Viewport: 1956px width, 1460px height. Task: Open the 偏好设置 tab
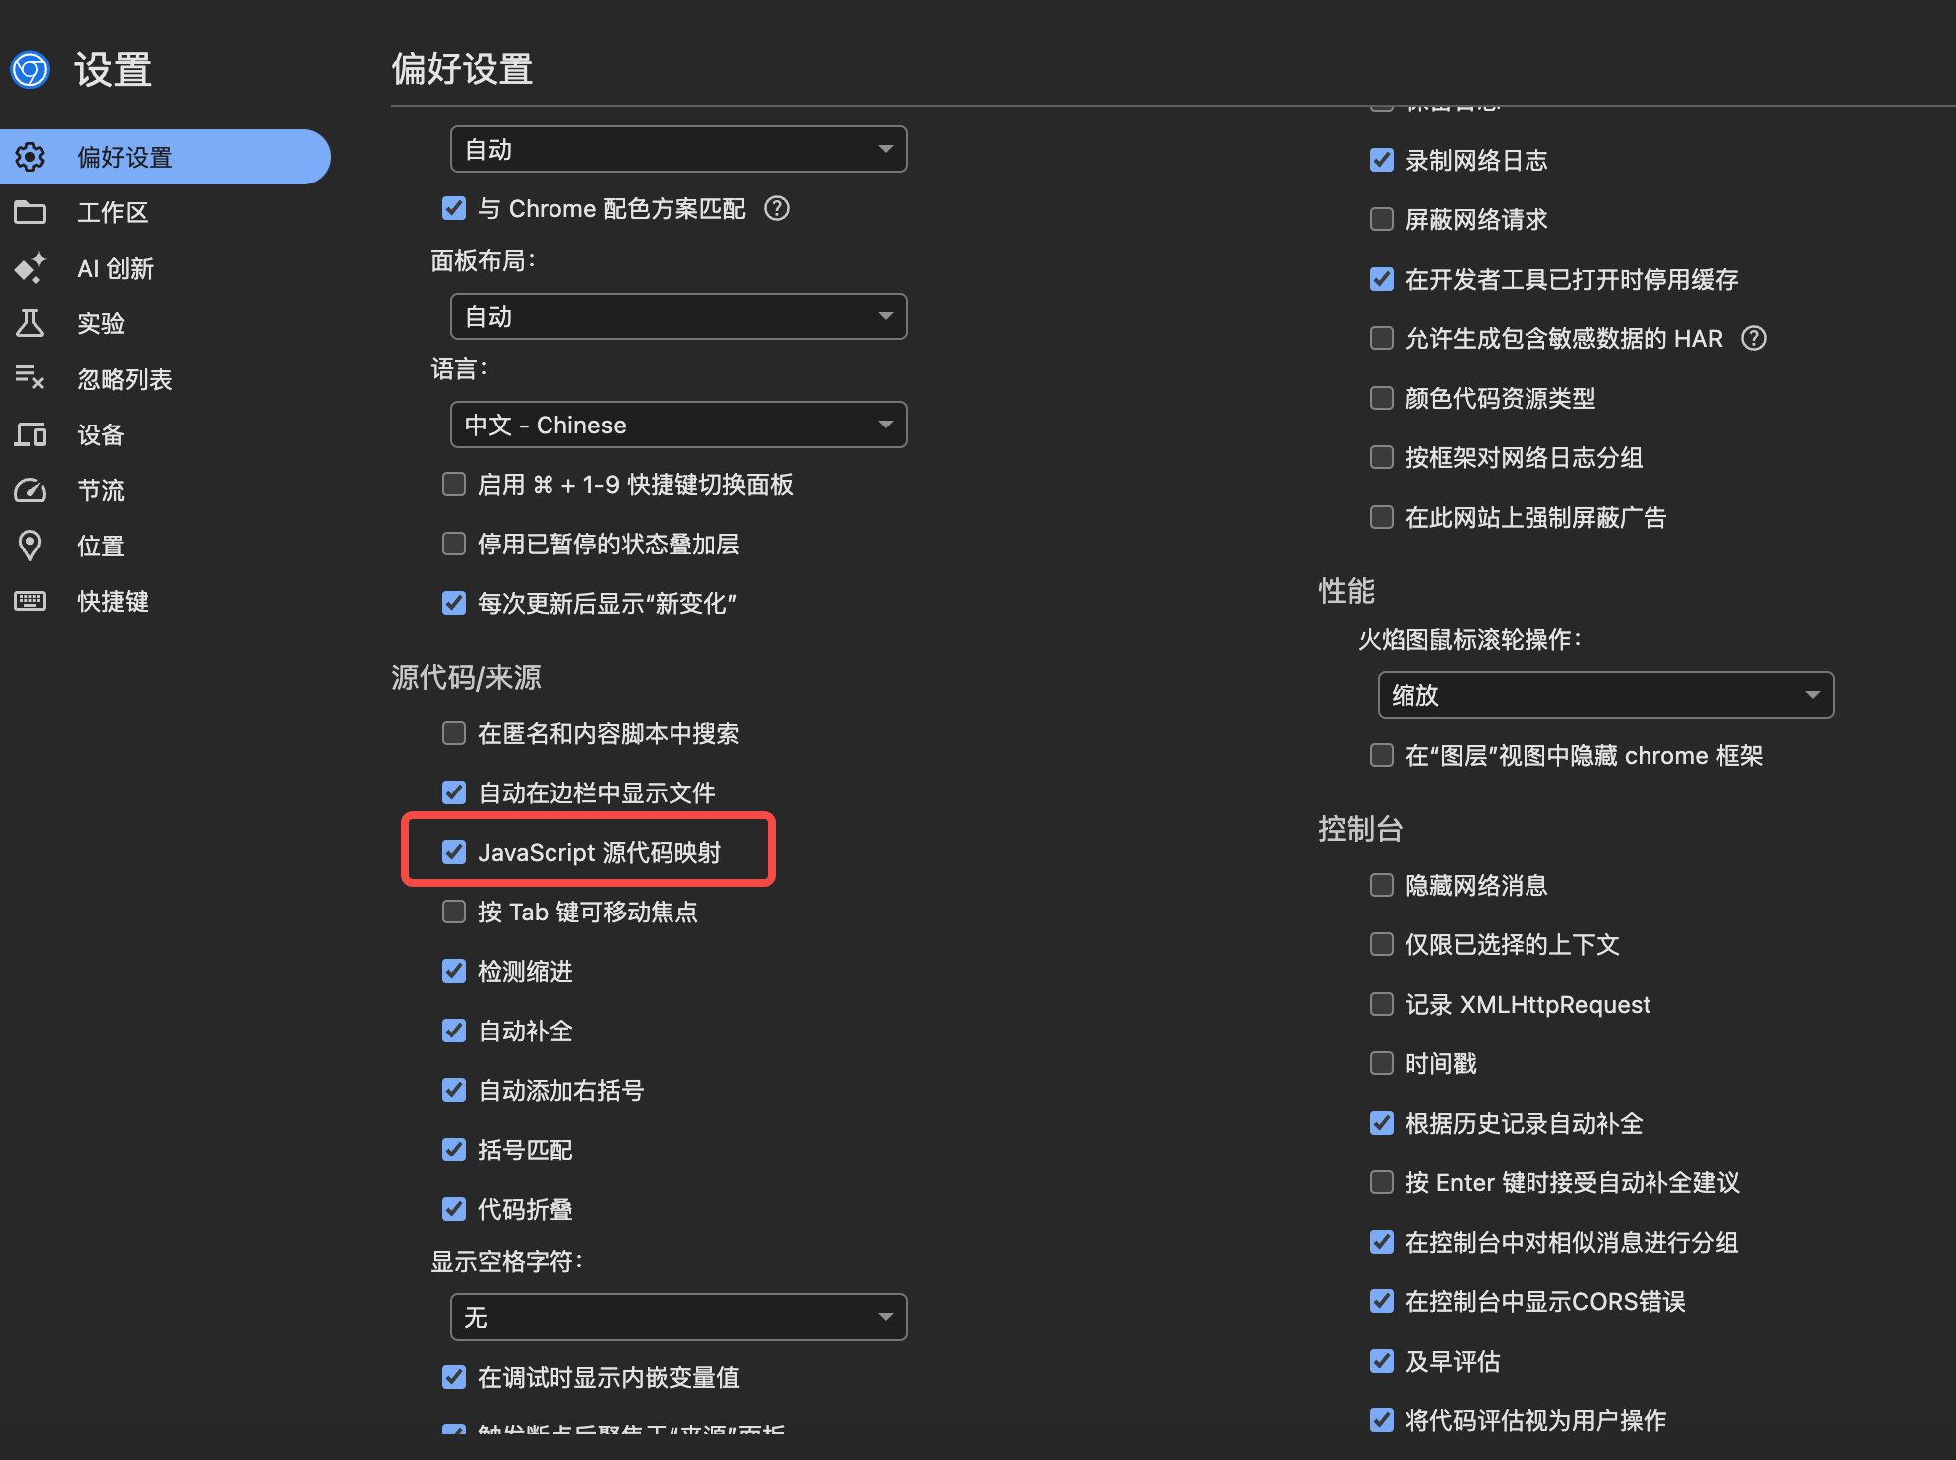(165, 157)
